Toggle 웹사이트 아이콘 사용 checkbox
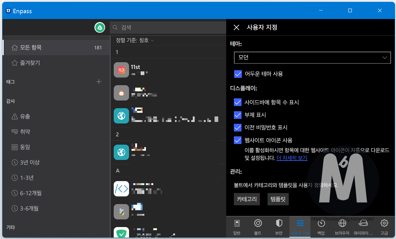Screen dimensions: 396x239 [238, 140]
